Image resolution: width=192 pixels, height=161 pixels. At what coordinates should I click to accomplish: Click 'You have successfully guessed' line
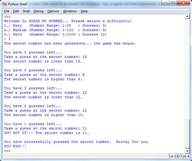[77, 142]
